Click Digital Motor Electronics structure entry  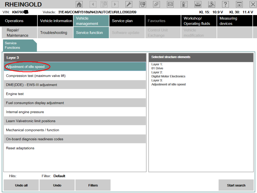[x=168, y=76]
